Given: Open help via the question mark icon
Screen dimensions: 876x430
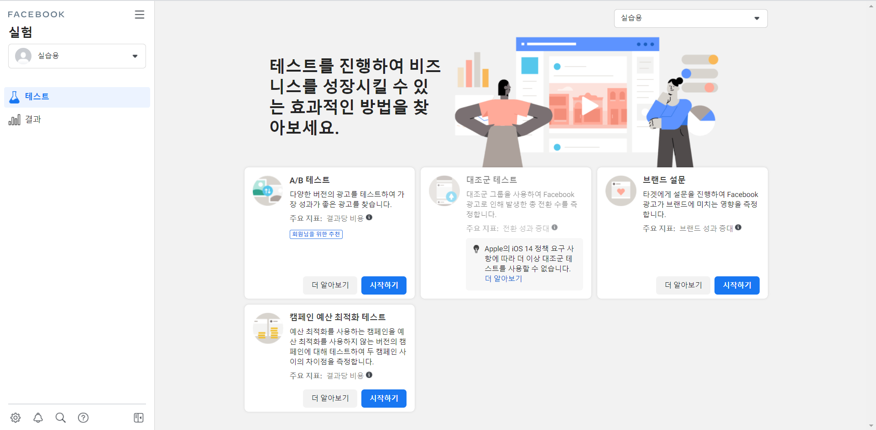Looking at the screenshot, I should click(83, 418).
